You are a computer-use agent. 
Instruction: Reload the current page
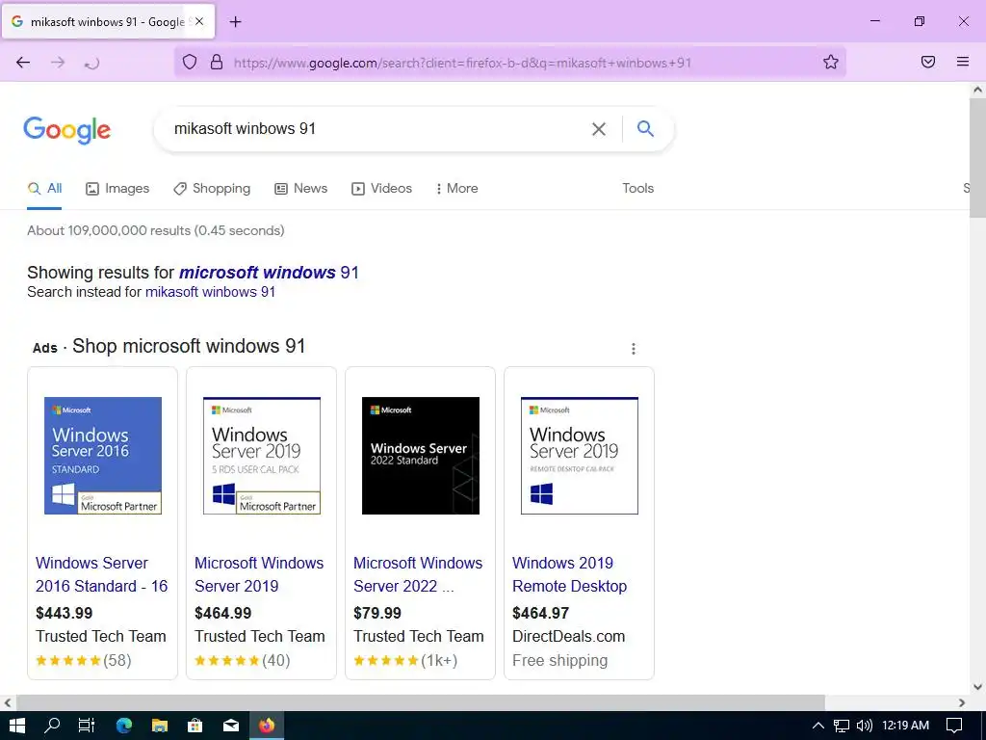pyautogui.click(x=91, y=63)
